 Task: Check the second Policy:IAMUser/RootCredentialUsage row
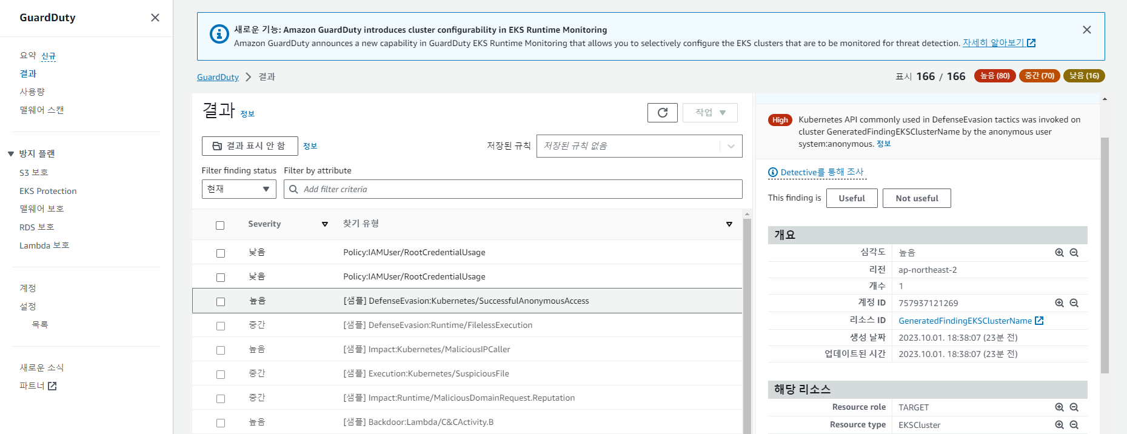[221, 278]
